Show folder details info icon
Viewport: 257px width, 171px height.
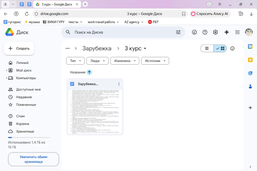[x=232, y=48]
